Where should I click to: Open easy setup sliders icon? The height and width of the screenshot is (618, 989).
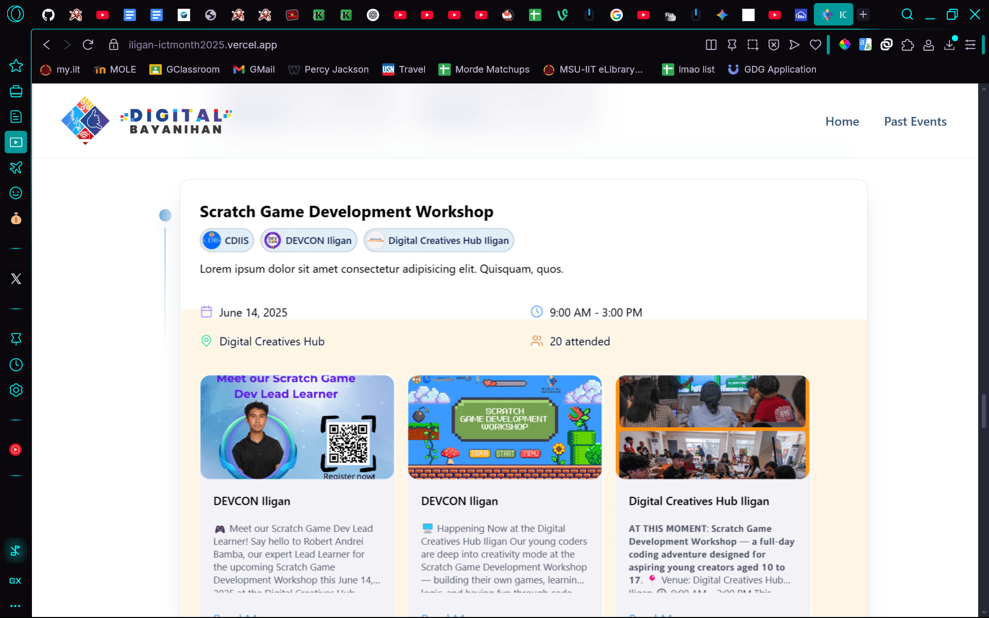pyautogui.click(x=970, y=45)
